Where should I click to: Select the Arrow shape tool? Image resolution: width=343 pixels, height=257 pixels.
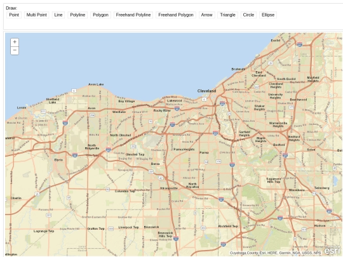(x=206, y=15)
